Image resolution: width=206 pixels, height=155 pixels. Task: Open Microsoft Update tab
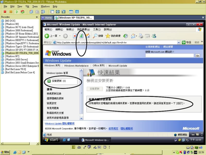click(x=118, y=66)
